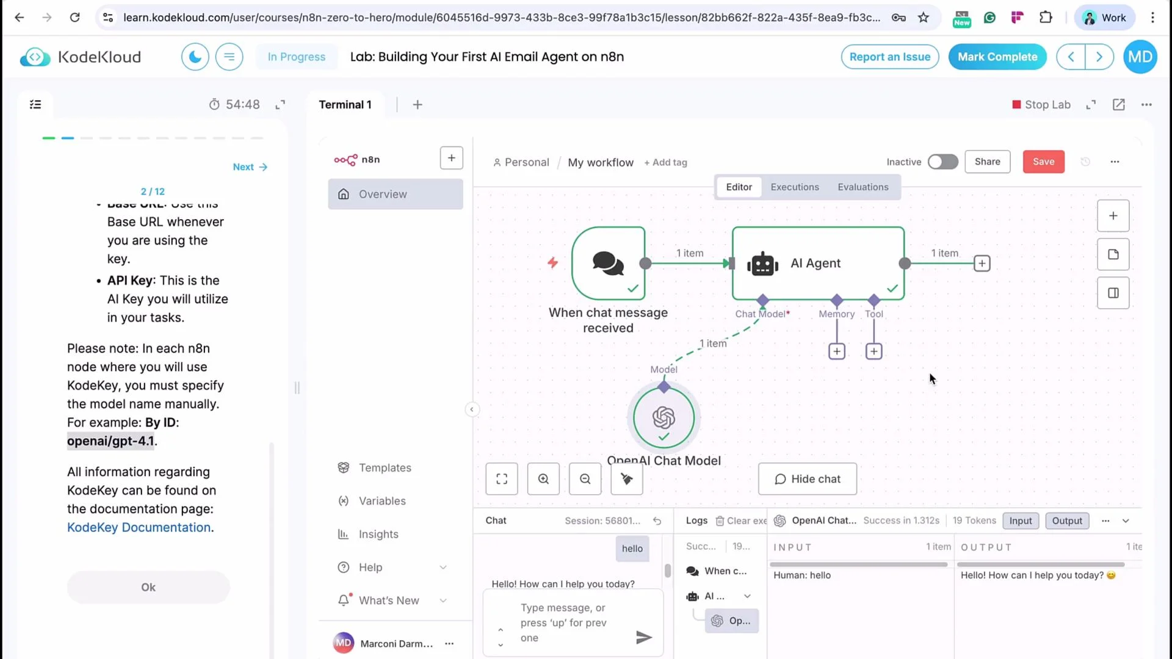Add a Memory sub-node
Image resolution: width=1172 pixels, height=659 pixels.
click(837, 351)
